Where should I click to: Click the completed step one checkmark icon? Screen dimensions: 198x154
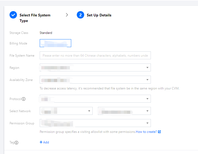pos(13,15)
